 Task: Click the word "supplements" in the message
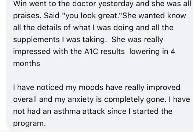[x=36, y=40]
